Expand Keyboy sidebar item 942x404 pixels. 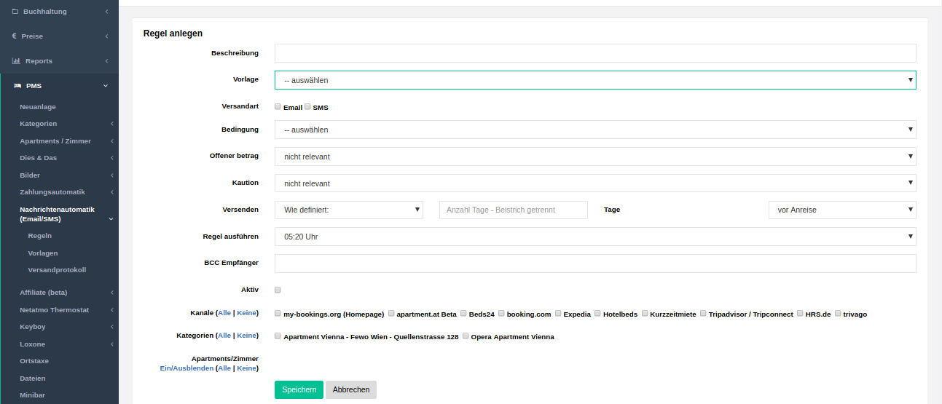tap(66, 327)
